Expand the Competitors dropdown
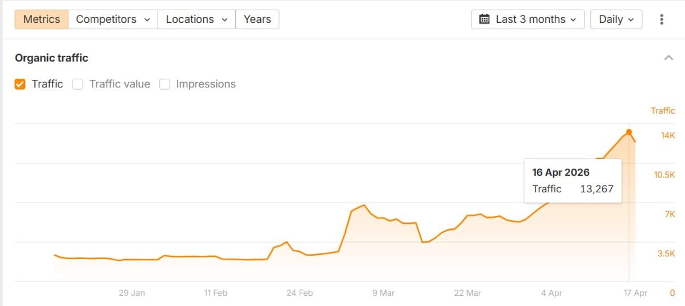Image resolution: width=685 pixels, height=306 pixels. (112, 19)
